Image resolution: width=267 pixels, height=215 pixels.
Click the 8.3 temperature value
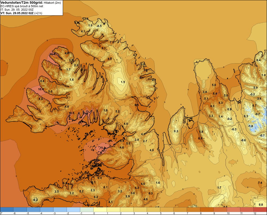tap(151, 193)
